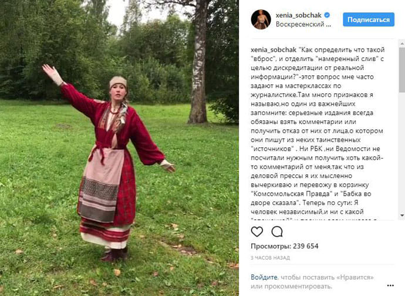
Task: Open the Воскресенский location link
Action: pyautogui.click(x=303, y=24)
